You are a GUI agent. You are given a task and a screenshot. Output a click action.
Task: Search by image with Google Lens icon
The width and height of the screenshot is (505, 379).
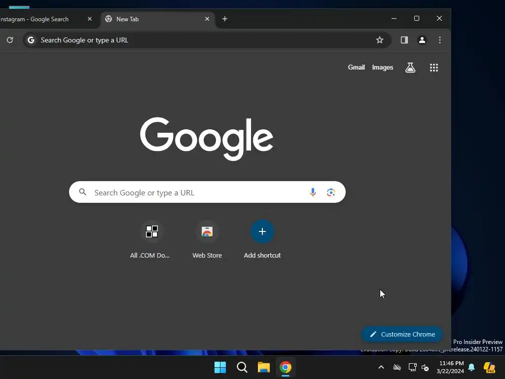(331, 192)
